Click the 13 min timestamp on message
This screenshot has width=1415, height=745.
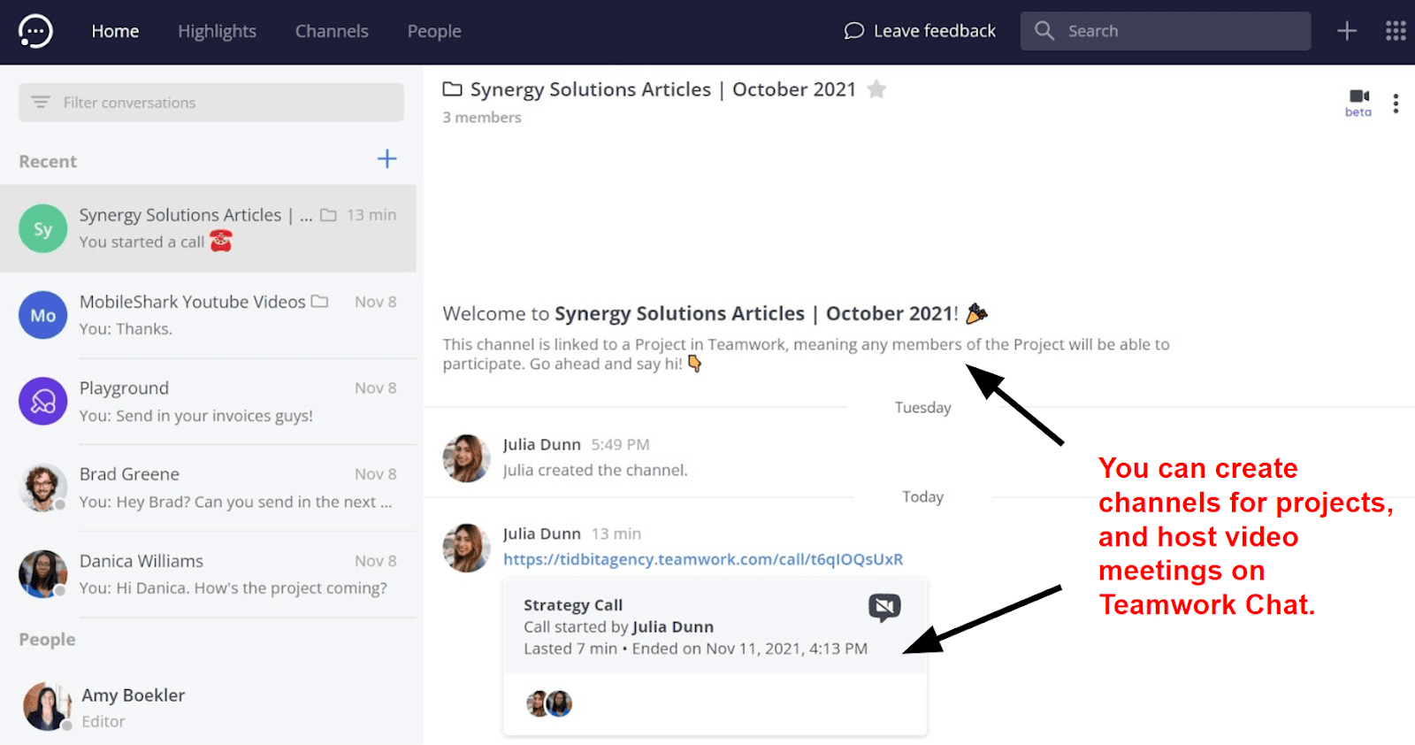616,534
